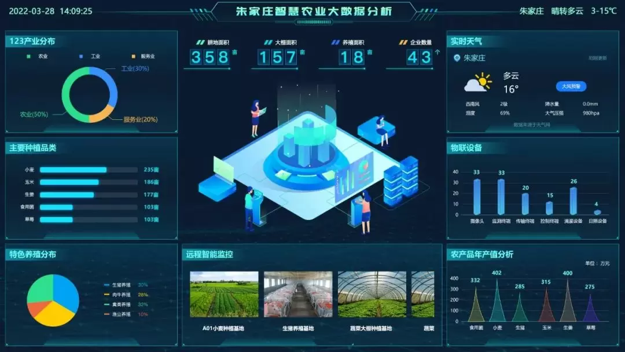
Task: Click the 生姜 planting progress bar
Action: point(89,195)
